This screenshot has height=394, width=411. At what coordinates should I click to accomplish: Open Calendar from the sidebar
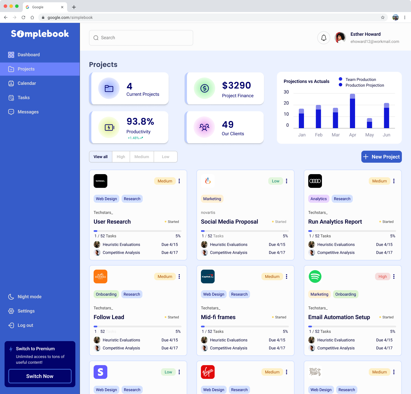(40, 83)
